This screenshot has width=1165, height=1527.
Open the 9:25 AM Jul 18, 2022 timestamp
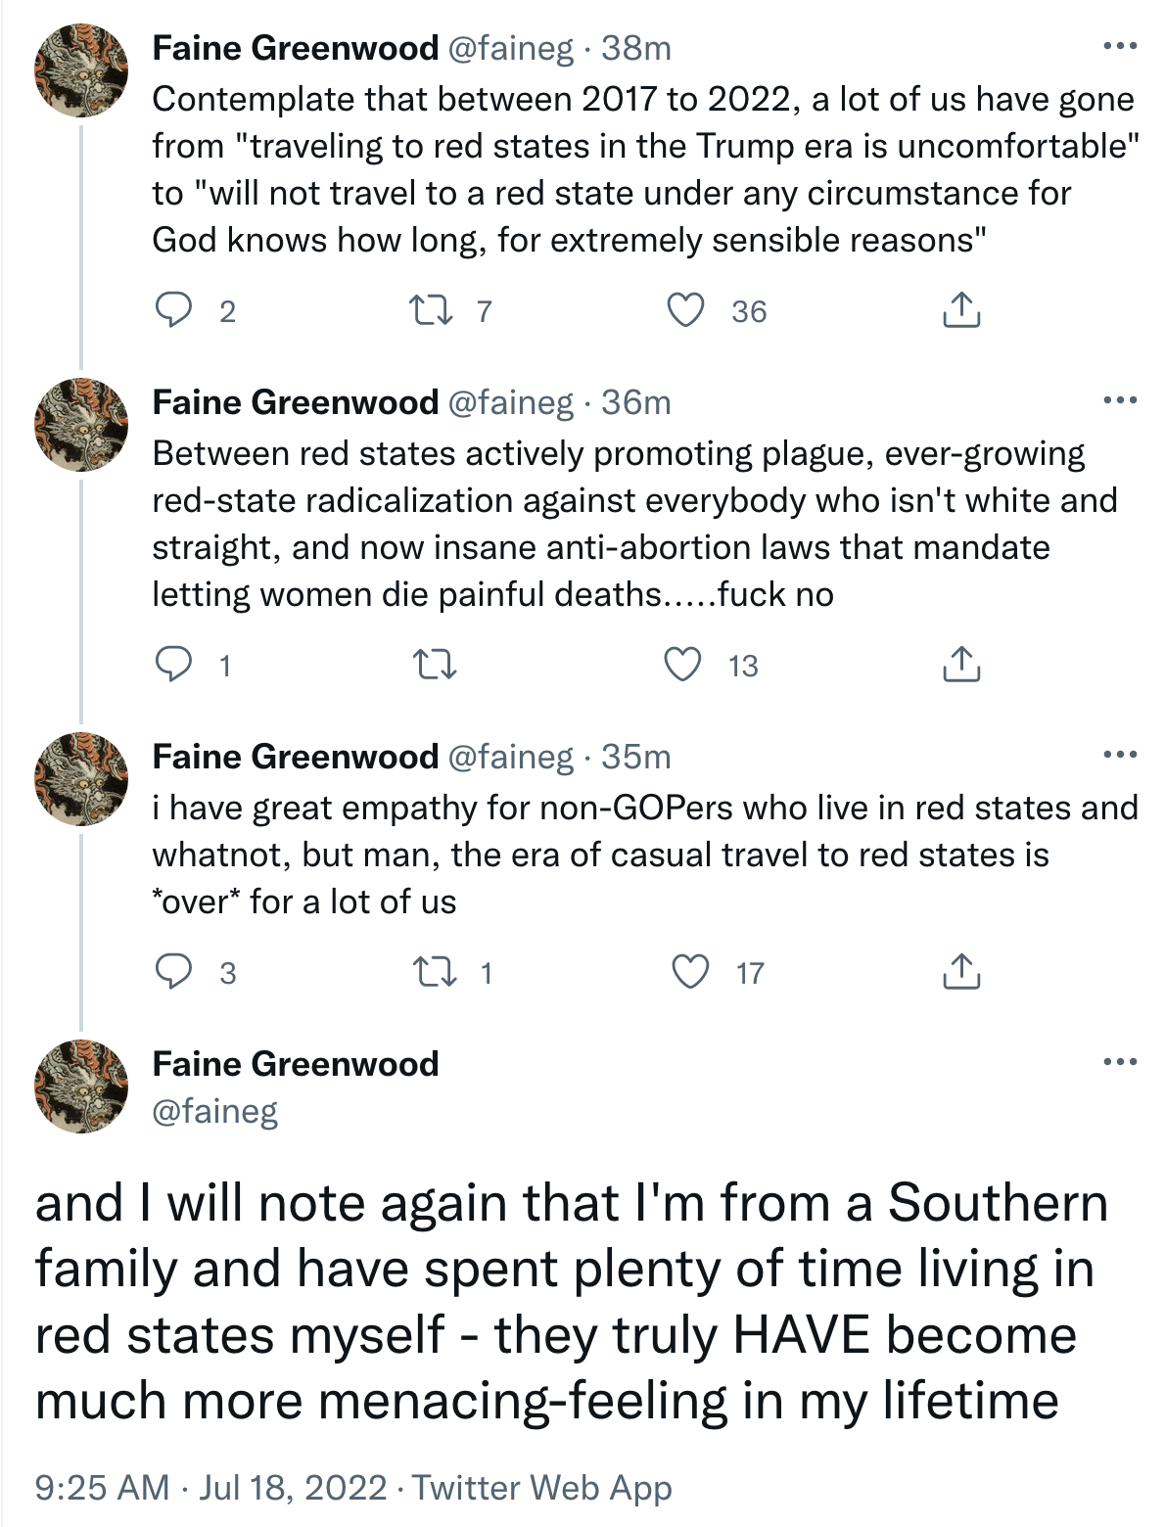[210, 1488]
